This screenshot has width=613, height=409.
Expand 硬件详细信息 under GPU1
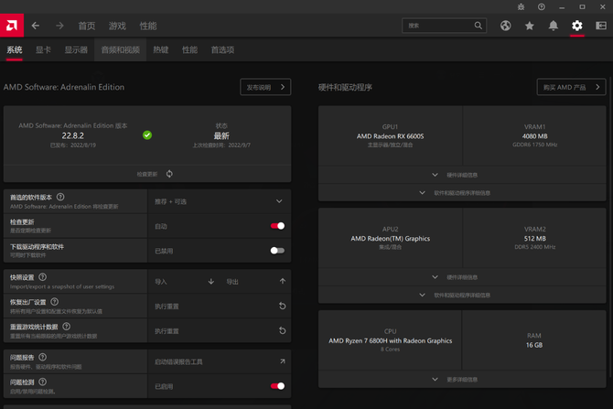(462, 175)
